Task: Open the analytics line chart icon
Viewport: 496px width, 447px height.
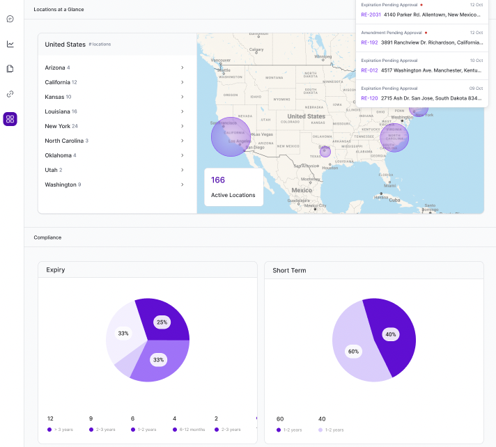Action: coord(10,44)
